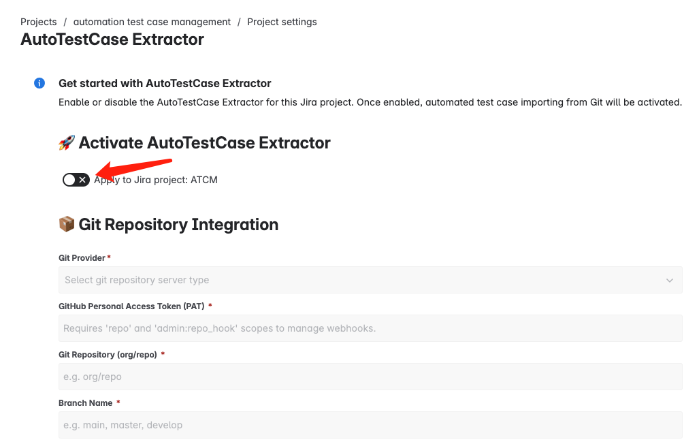Focus the GitHub Personal Access Token field

(370, 328)
